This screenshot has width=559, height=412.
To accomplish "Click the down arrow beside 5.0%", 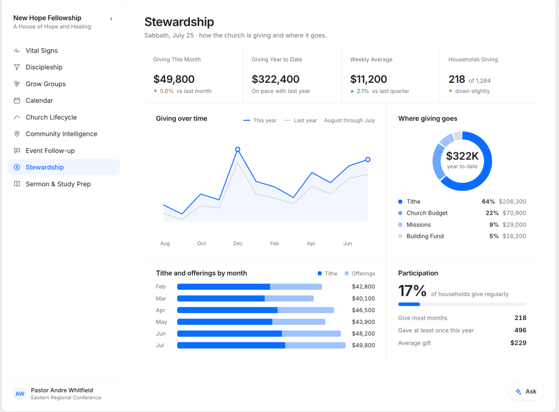I will pos(155,91).
